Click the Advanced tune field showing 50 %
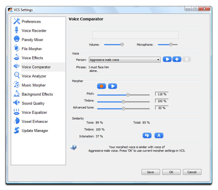Screen dimensions: 218x190 (162, 108)
